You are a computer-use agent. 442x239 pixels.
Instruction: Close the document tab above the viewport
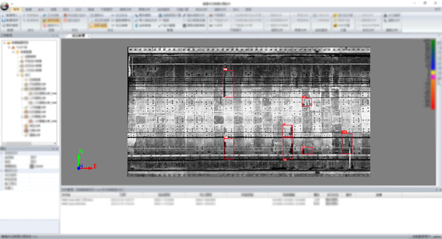89,36
